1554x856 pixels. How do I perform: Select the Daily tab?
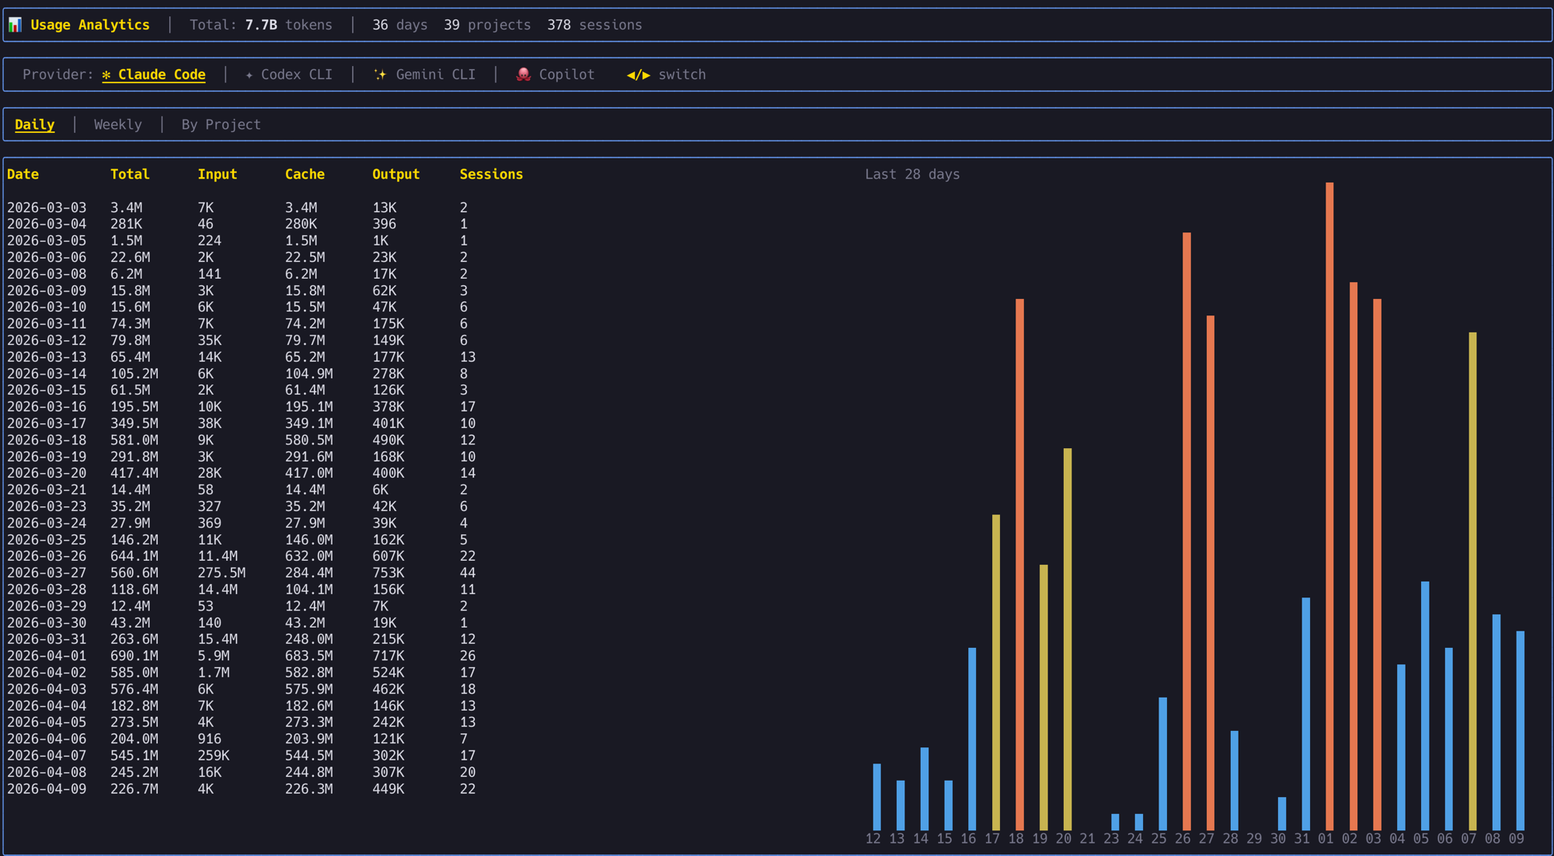pyautogui.click(x=34, y=124)
